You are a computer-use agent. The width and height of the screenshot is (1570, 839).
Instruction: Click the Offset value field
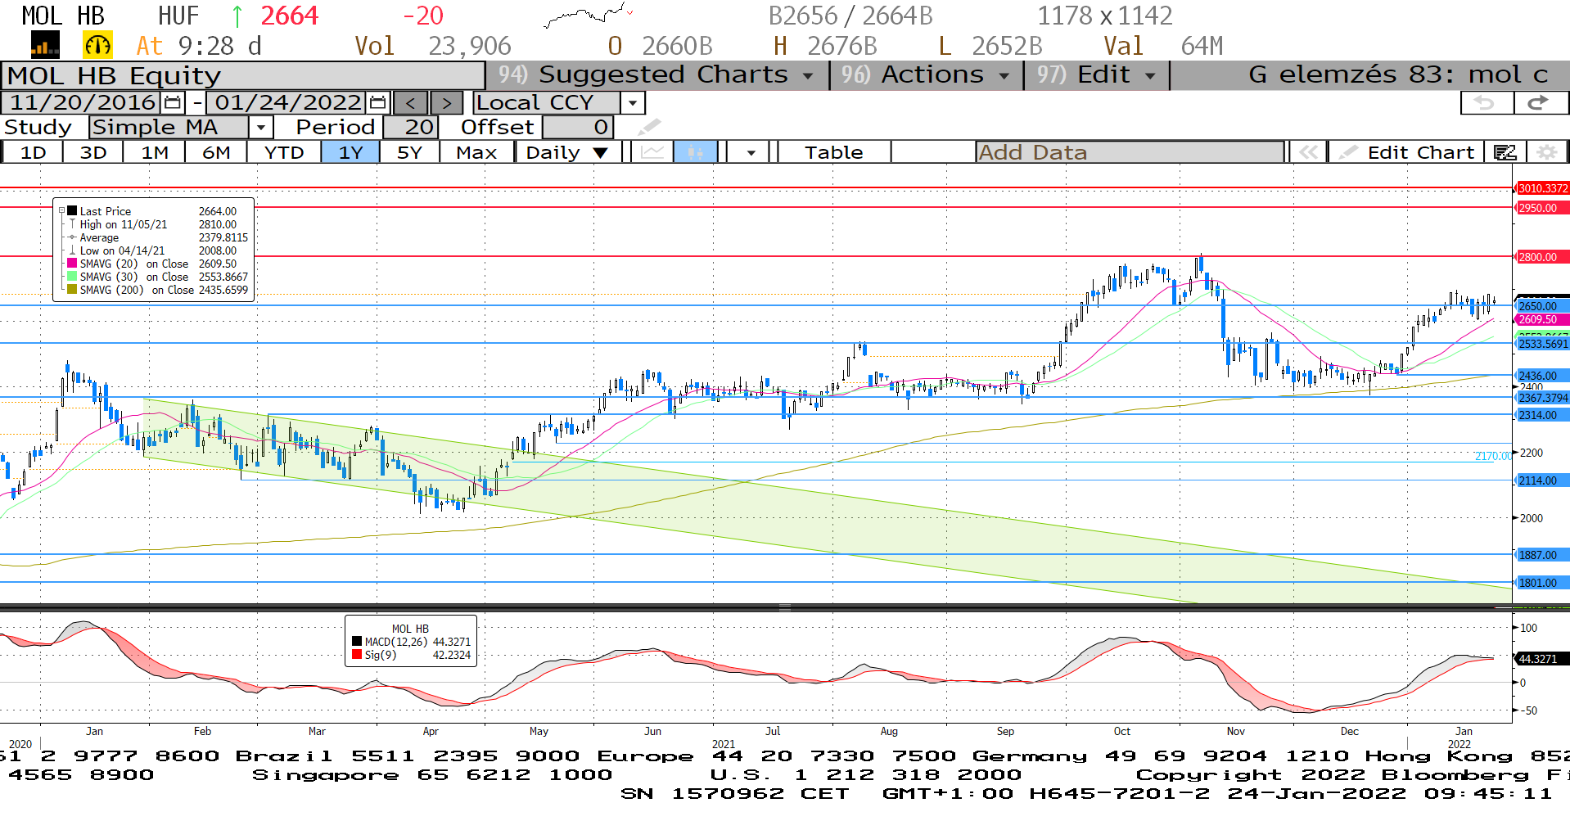tap(577, 127)
